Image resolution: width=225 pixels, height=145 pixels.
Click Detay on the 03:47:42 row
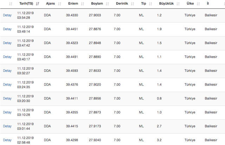pyautogui.click(x=7, y=43)
